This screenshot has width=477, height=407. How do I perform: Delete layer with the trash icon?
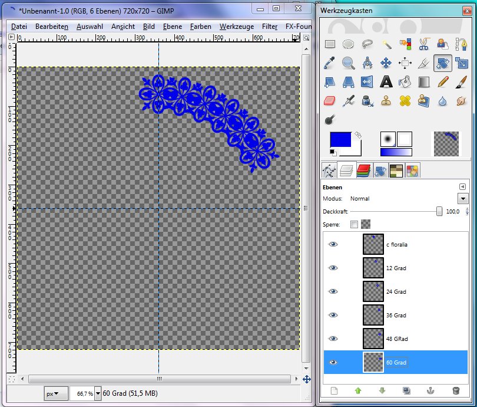click(x=455, y=390)
